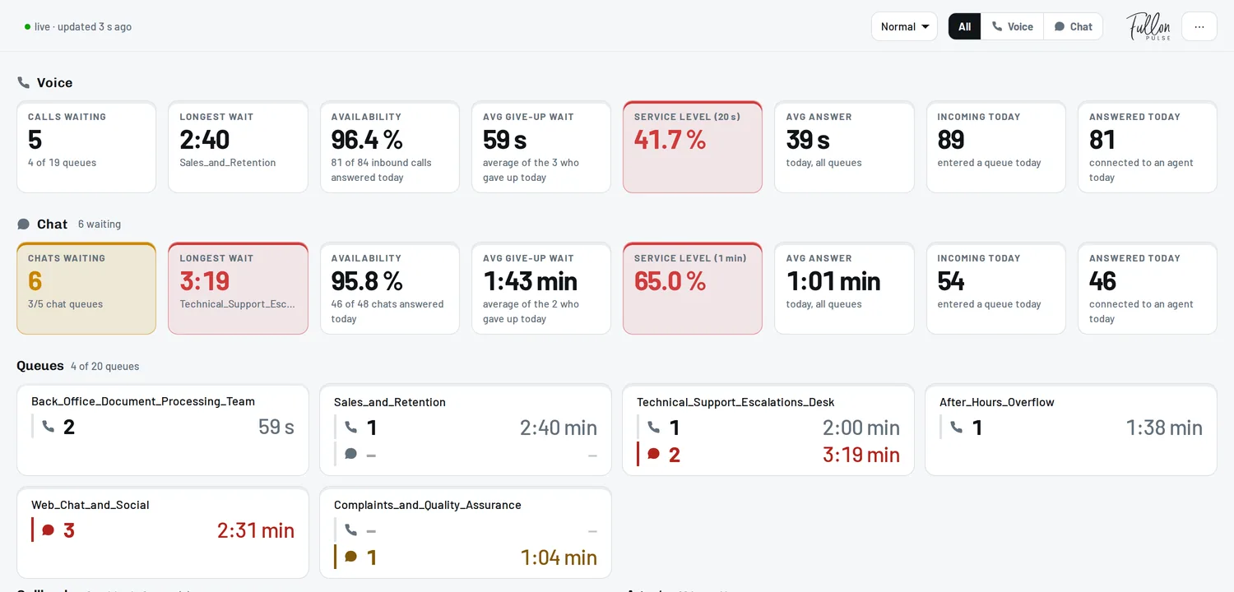This screenshot has width=1234, height=592.
Task: Click the phone icon in Technical_Support_Escalations_Desk card
Action: [x=654, y=428]
